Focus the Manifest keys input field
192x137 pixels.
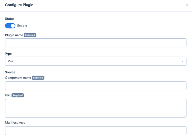[x=96, y=131]
